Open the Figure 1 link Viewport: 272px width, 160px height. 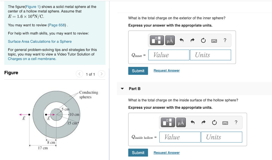coord(33,7)
